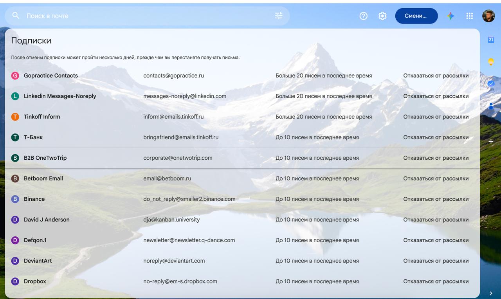Select the 'DeviantArt' sender name
This screenshot has height=299, width=501.
click(x=38, y=261)
